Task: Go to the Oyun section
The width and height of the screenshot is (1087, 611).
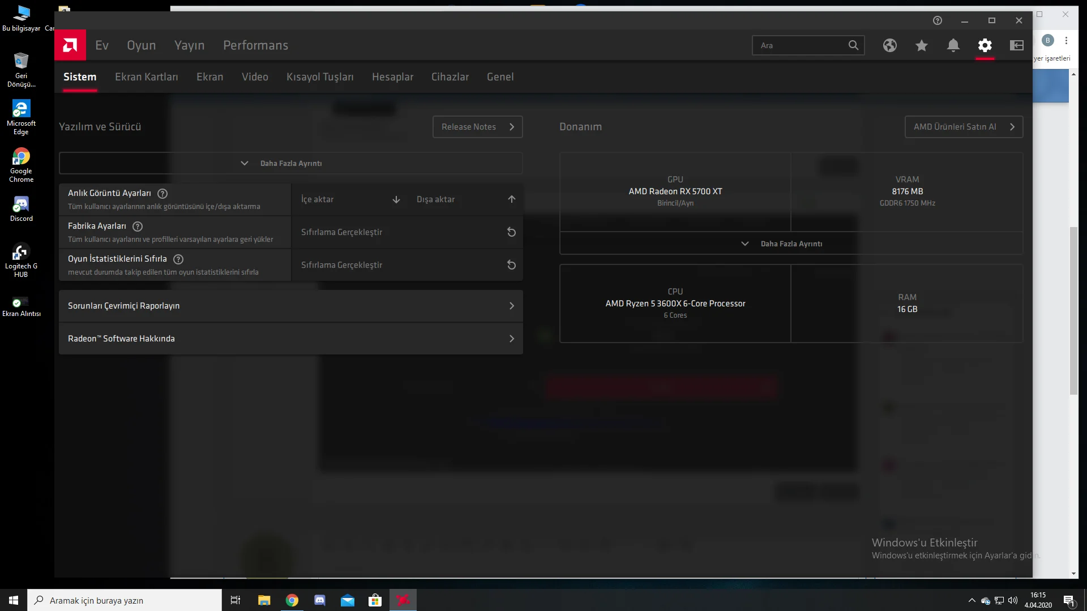Action: point(141,45)
